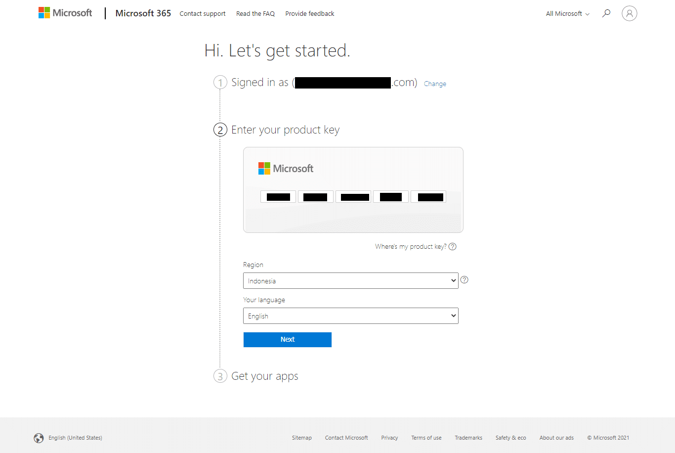Open Terms of use footer link

(x=426, y=438)
